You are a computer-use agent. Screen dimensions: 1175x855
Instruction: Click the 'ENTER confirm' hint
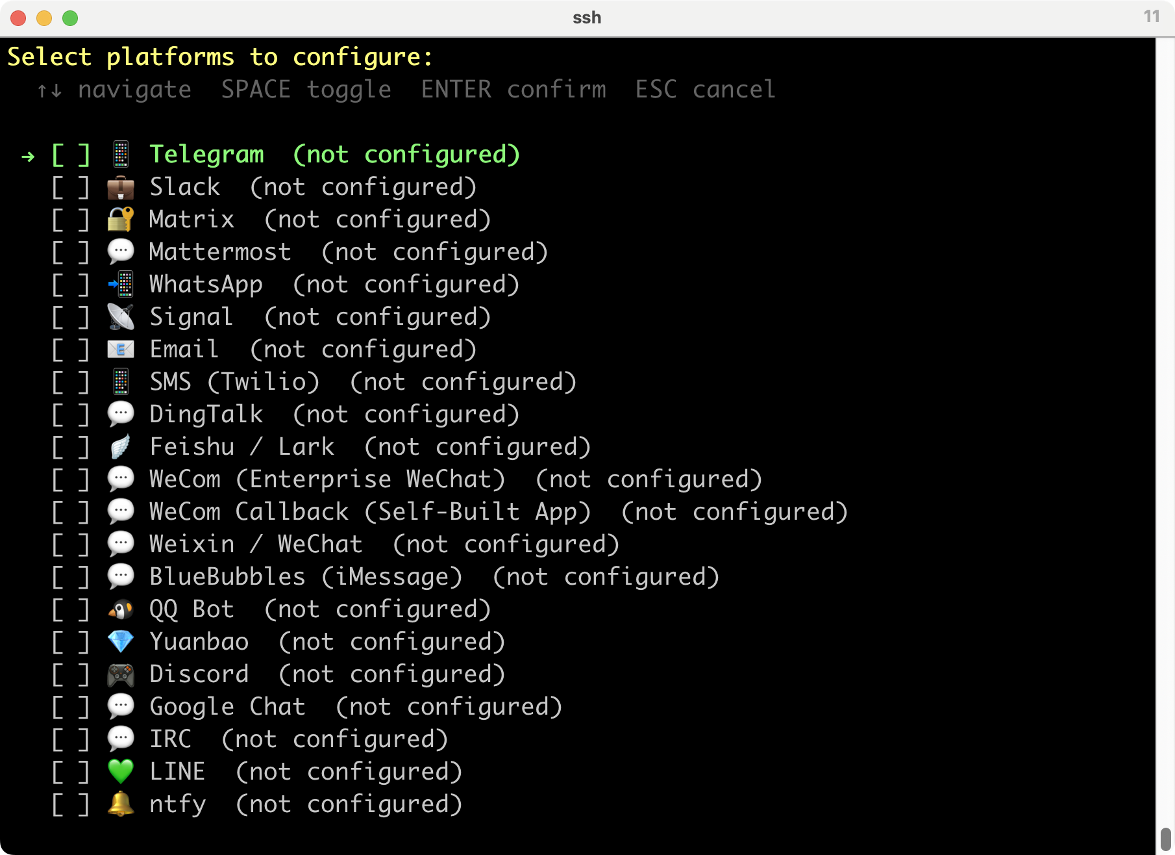[513, 90]
